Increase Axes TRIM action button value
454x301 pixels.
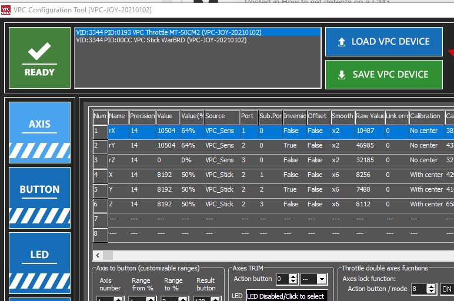(293, 277)
